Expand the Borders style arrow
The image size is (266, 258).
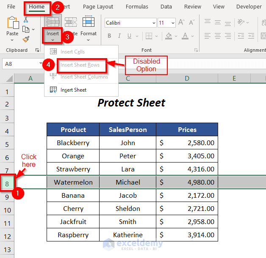[156, 36]
